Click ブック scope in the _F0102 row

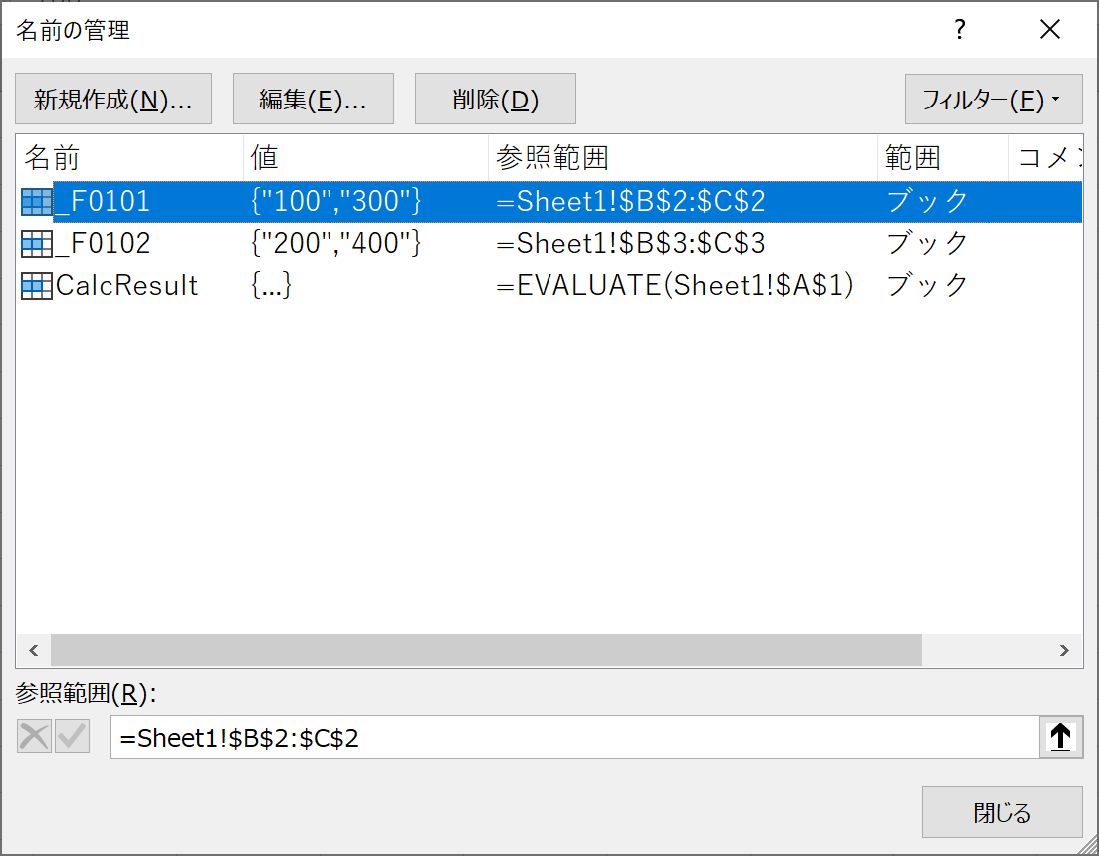928,244
